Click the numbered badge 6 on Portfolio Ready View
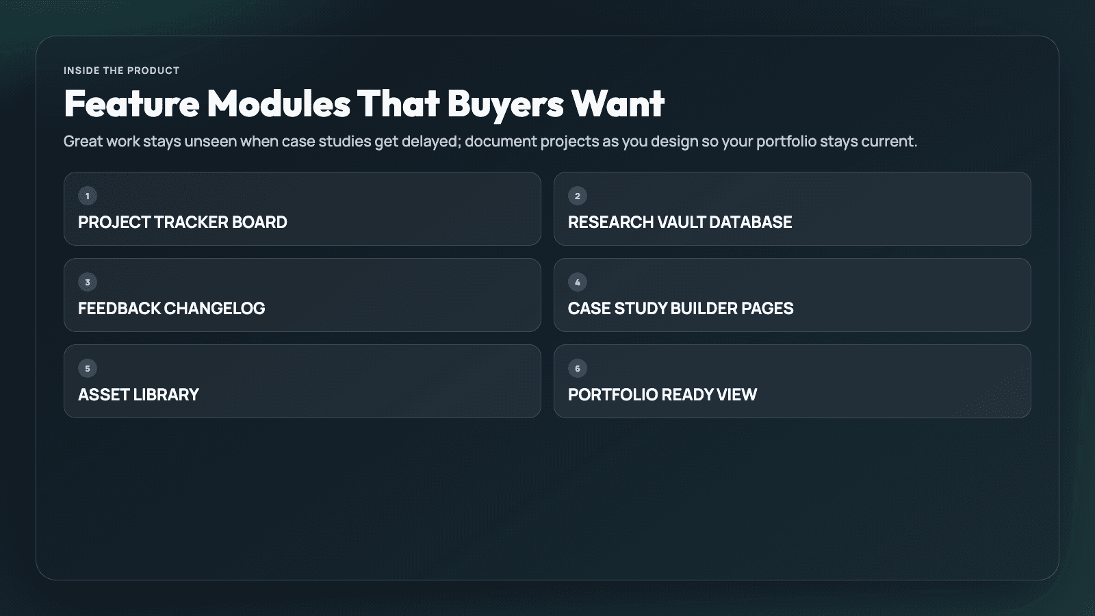This screenshot has width=1095, height=616. coord(577,368)
